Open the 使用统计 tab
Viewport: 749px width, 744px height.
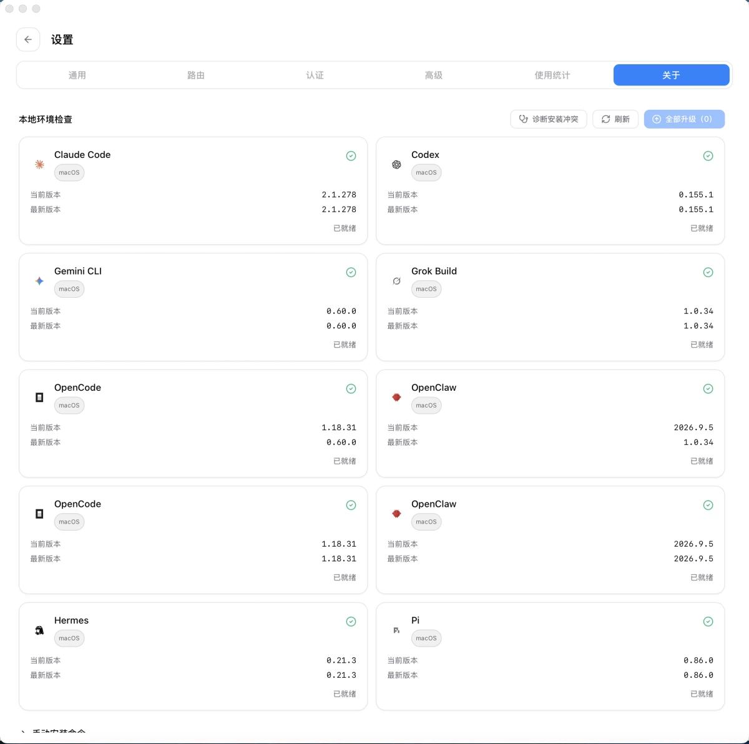[552, 75]
